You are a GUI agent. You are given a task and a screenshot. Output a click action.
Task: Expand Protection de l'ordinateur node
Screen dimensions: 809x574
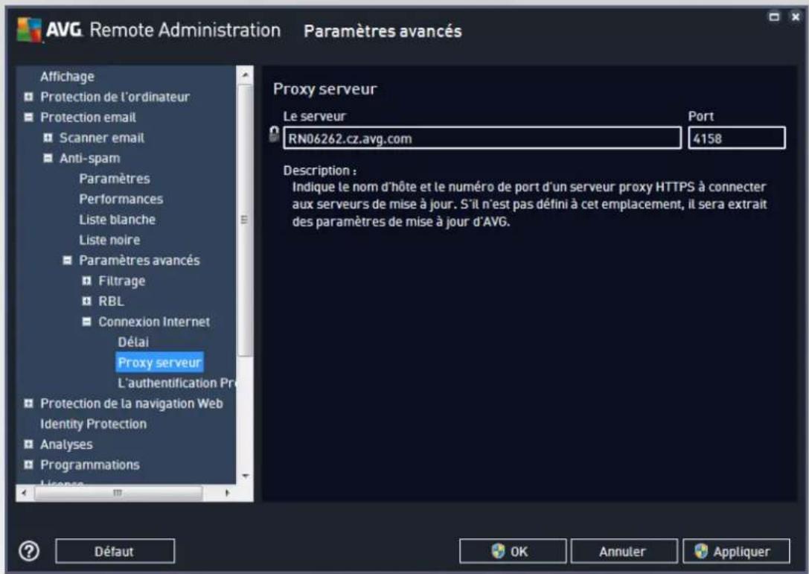(x=29, y=97)
